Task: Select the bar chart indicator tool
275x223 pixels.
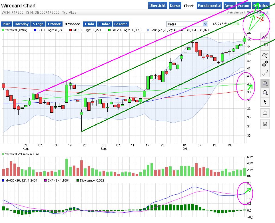Action: (x=265, y=46)
